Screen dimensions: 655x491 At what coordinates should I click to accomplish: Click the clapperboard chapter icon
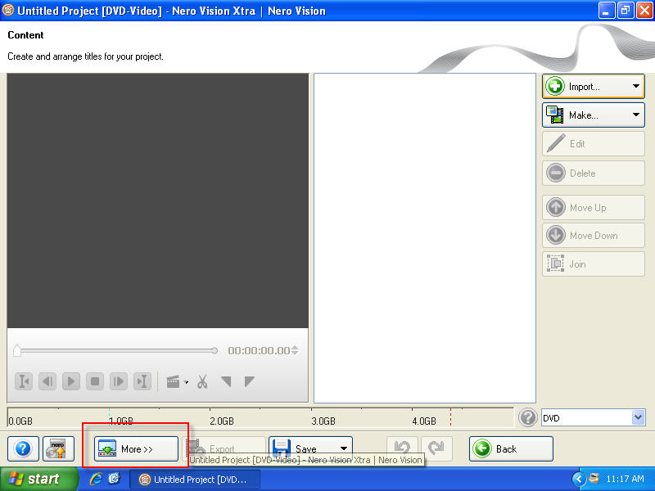point(173,381)
